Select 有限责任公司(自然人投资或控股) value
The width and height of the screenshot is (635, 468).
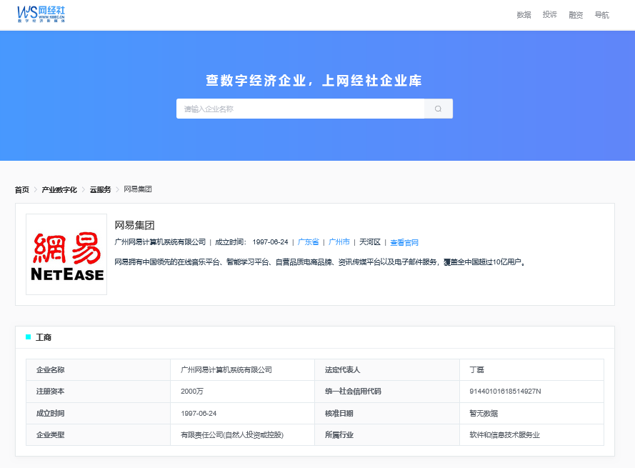point(232,434)
